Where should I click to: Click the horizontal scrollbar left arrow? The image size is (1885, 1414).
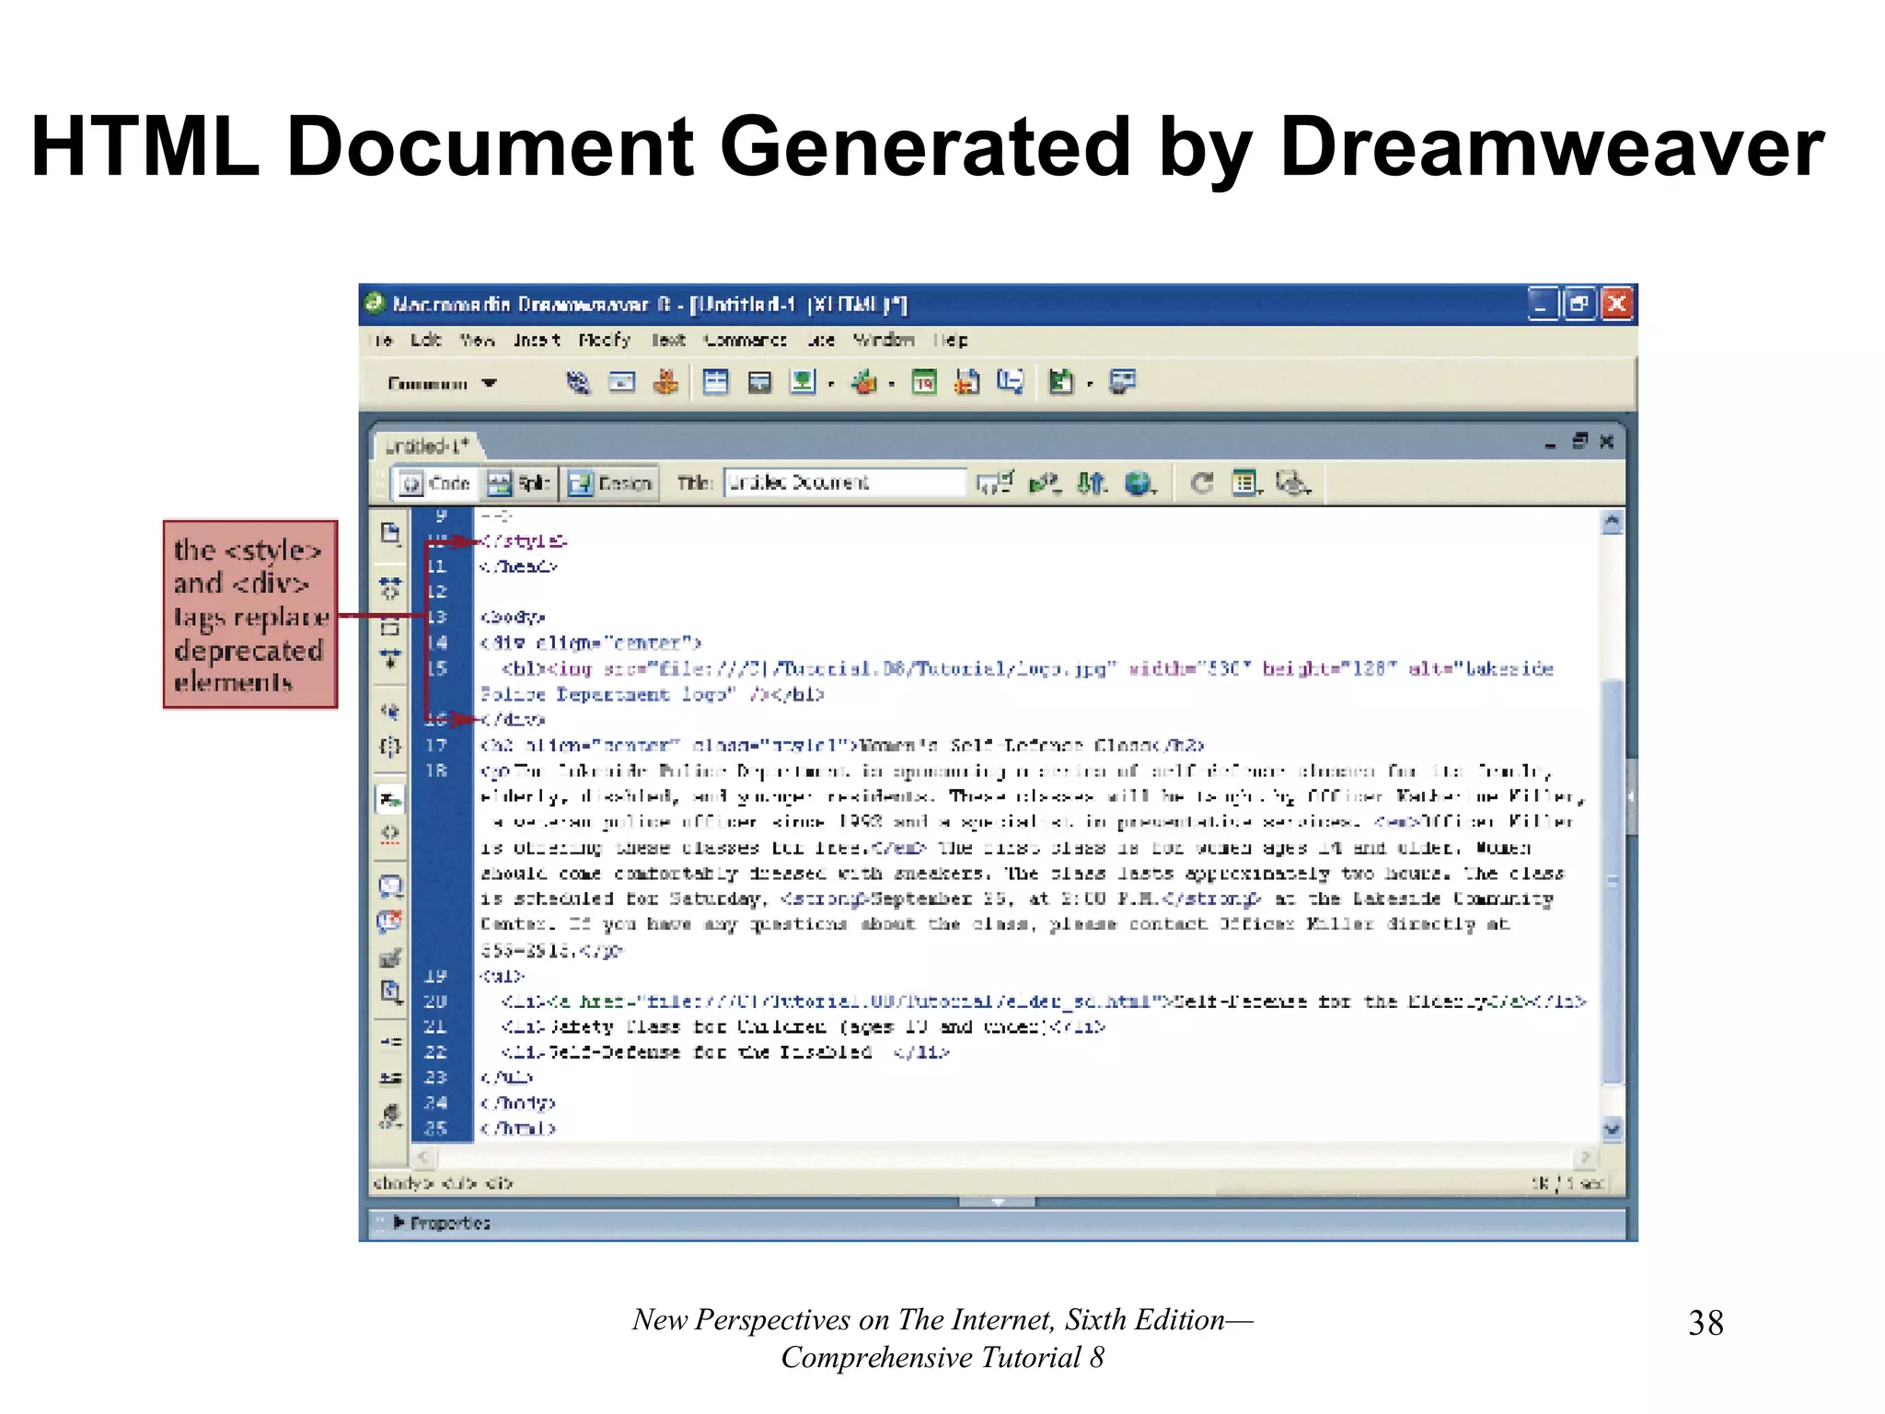pyautogui.click(x=422, y=1156)
